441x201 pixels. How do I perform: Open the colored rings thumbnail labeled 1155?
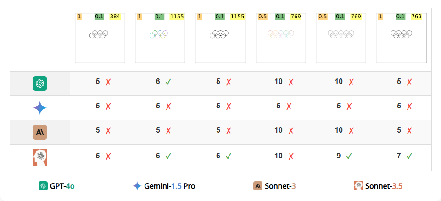(x=160, y=38)
